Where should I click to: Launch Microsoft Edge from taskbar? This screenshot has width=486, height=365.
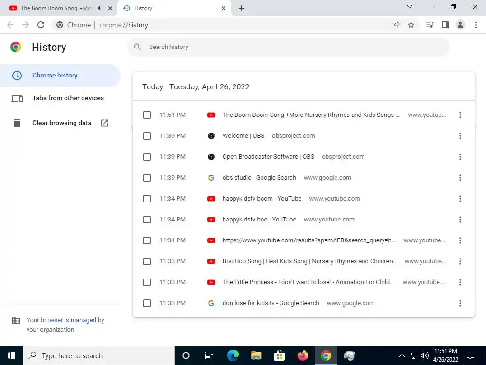tap(233, 355)
